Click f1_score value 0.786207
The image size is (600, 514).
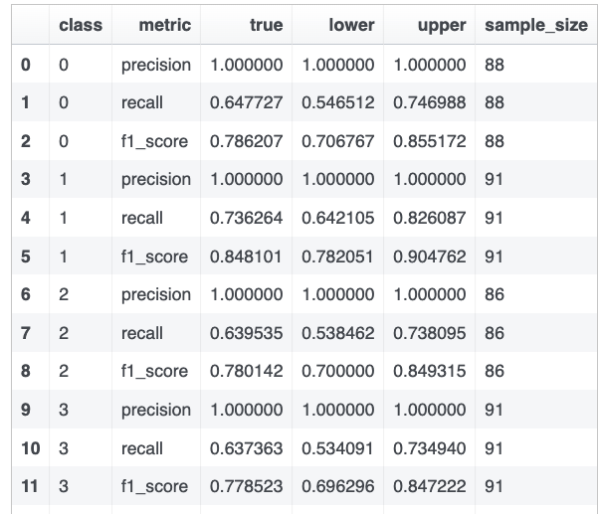pyautogui.click(x=246, y=141)
